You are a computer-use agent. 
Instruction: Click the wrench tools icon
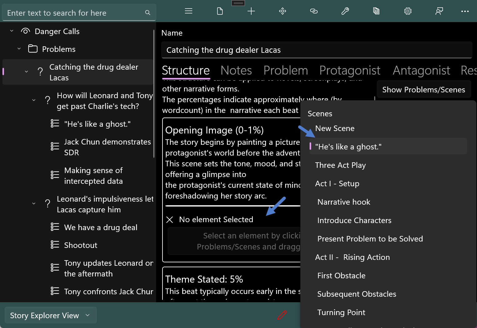[345, 11]
